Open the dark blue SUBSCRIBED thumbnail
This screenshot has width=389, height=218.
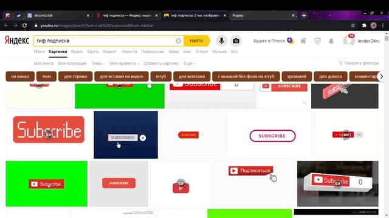tap(126, 134)
